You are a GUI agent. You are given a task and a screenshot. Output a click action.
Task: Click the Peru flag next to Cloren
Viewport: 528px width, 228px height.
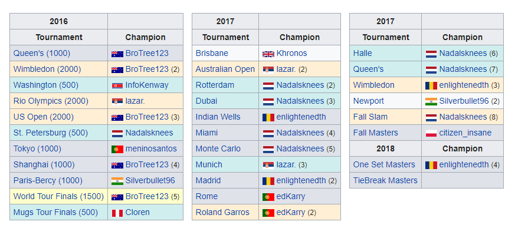click(117, 213)
